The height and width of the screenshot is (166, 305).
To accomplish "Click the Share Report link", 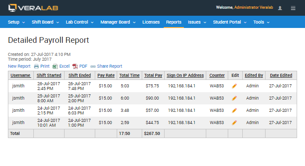I will click(110, 66).
